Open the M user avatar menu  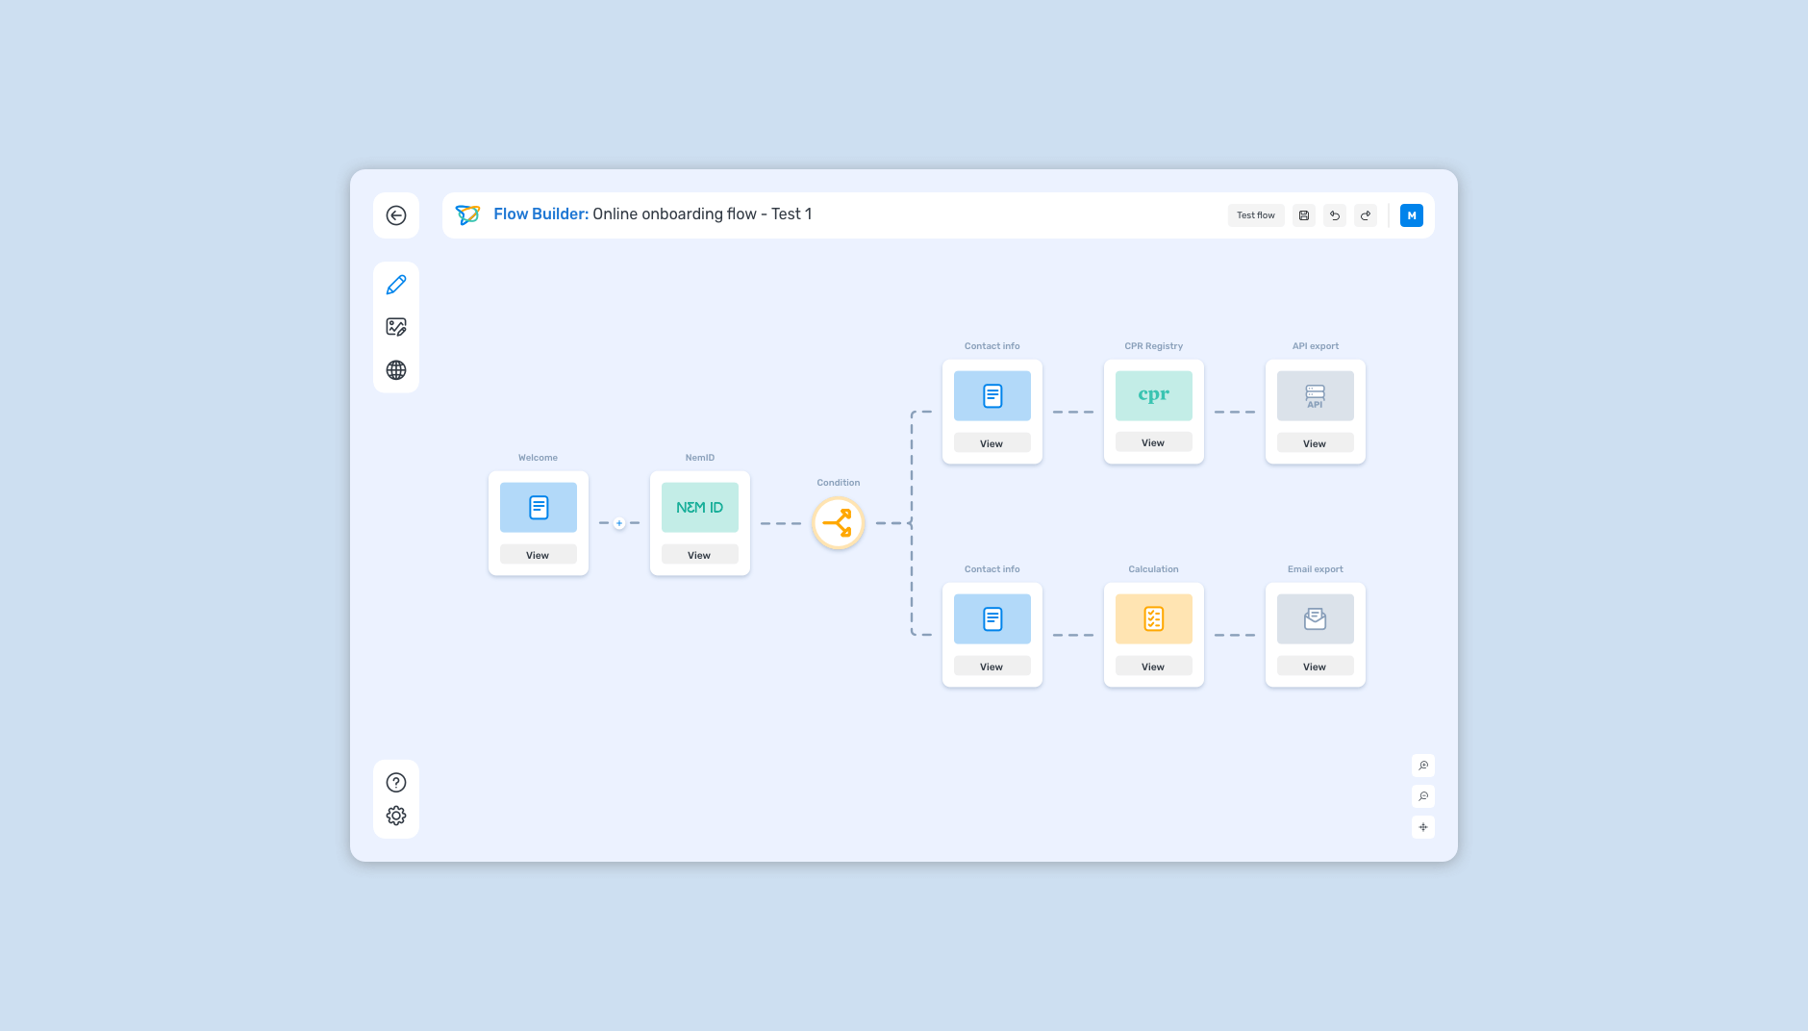point(1412,215)
